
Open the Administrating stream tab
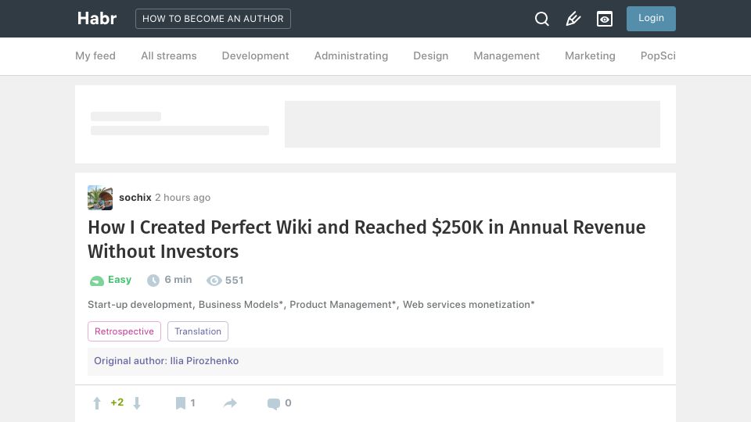(x=351, y=56)
